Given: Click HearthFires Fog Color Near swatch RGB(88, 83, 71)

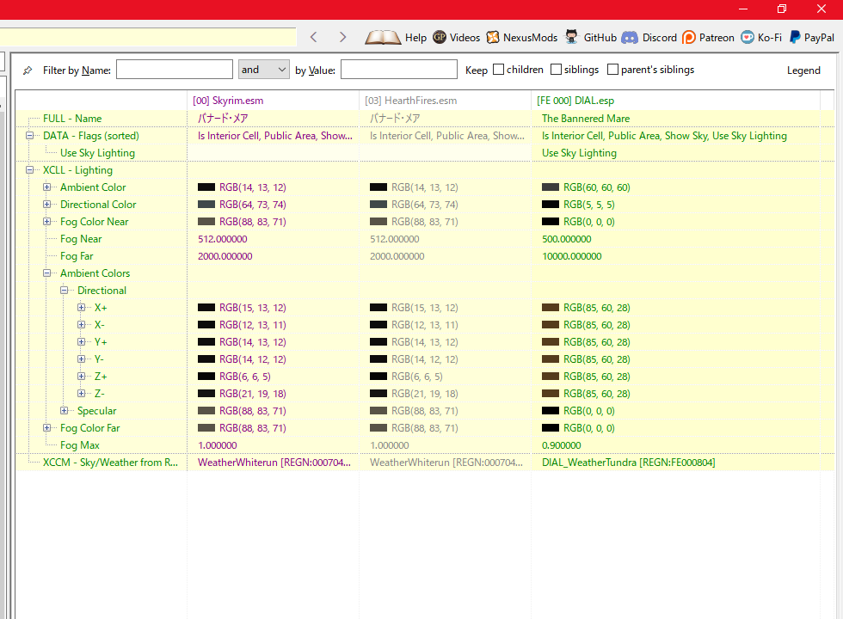Looking at the screenshot, I should point(378,222).
